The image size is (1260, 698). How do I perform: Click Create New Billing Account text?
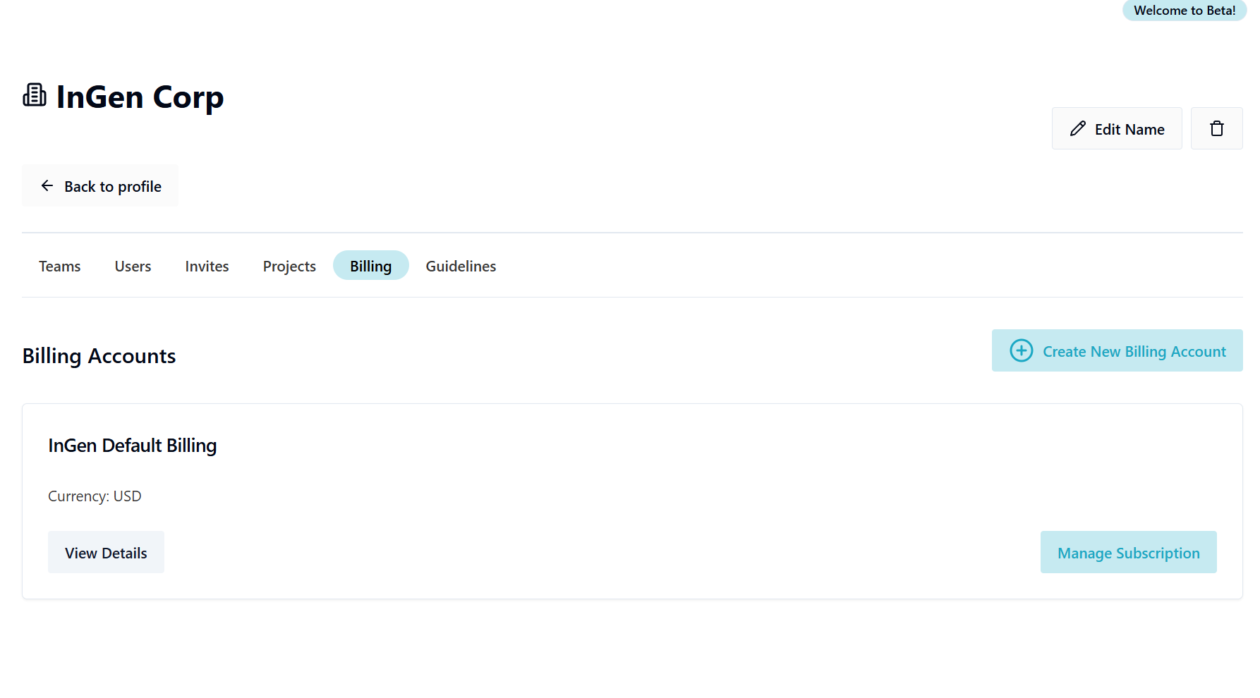1134,352
